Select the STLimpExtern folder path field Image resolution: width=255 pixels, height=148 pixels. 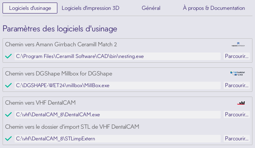click(118, 139)
